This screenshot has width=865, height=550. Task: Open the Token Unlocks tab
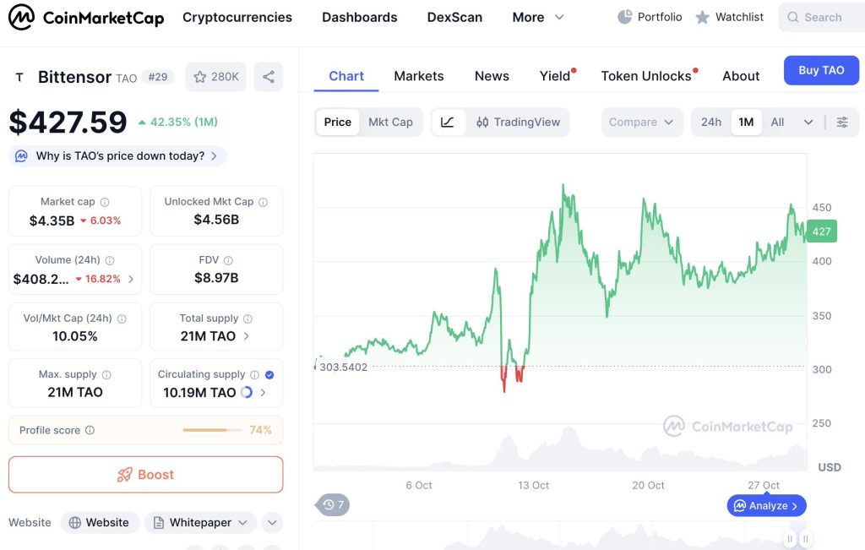coord(646,76)
